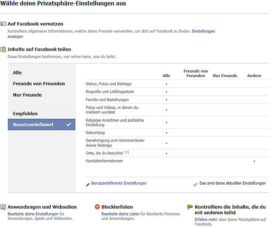
Task: Select the 'Benutzerdefiniert' preset
Action: tap(34, 125)
